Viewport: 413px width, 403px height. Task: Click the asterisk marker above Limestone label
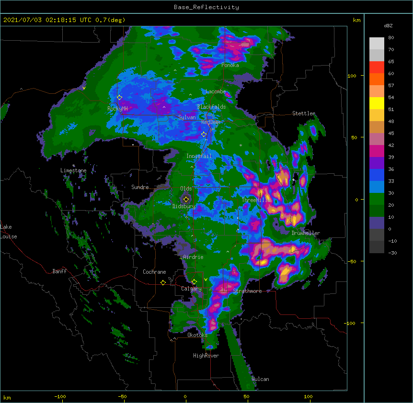click(74, 166)
